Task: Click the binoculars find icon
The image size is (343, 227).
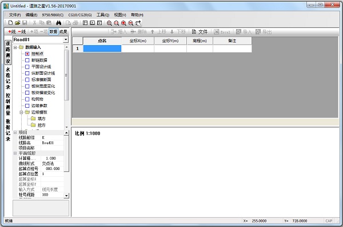Action: [58, 23]
